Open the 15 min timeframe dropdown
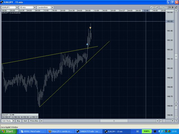This screenshot has height=134, width=179. coord(35,8)
